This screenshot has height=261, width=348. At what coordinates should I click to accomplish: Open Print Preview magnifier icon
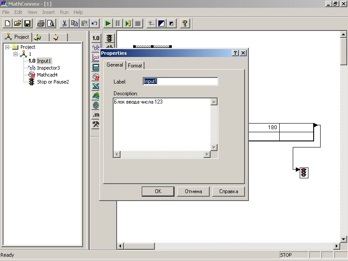(x=51, y=23)
